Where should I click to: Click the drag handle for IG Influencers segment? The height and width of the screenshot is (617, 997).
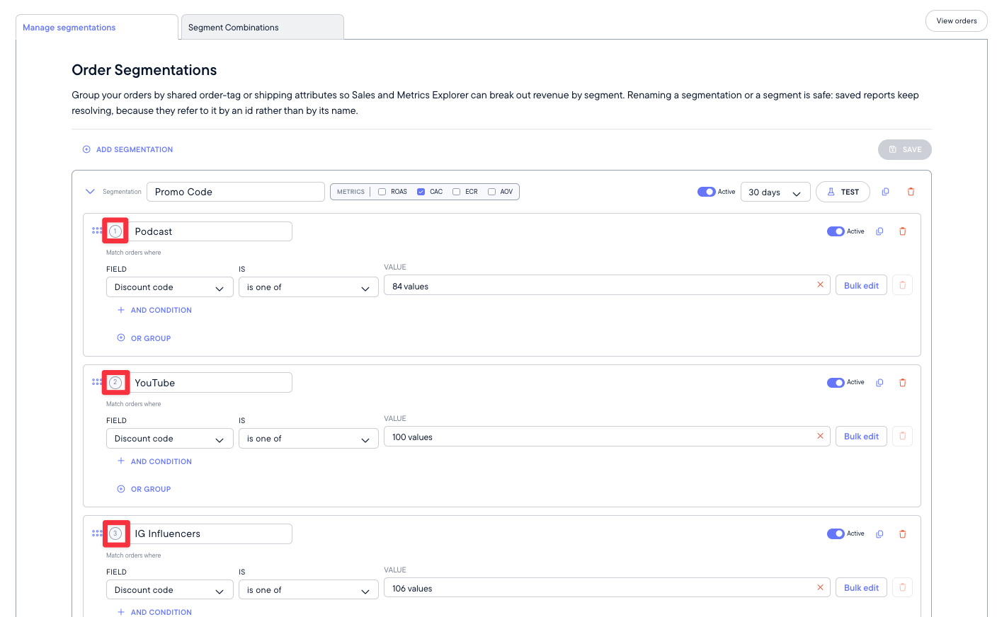tap(97, 534)
